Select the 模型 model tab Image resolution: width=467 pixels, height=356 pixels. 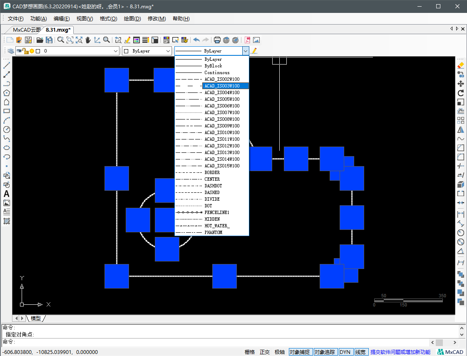pos(36,318)
